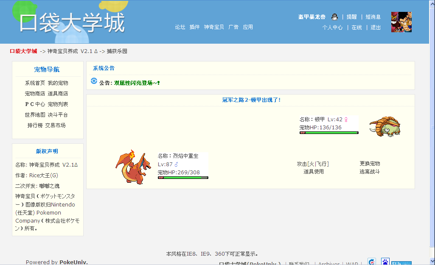435x265 pixels.
Task: Open 排行榜
Action: pos(35,126)
